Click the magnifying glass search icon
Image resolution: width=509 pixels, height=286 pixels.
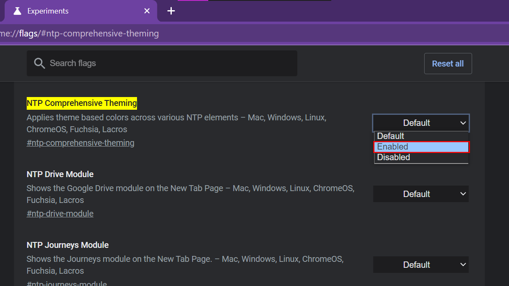(39, 64)
